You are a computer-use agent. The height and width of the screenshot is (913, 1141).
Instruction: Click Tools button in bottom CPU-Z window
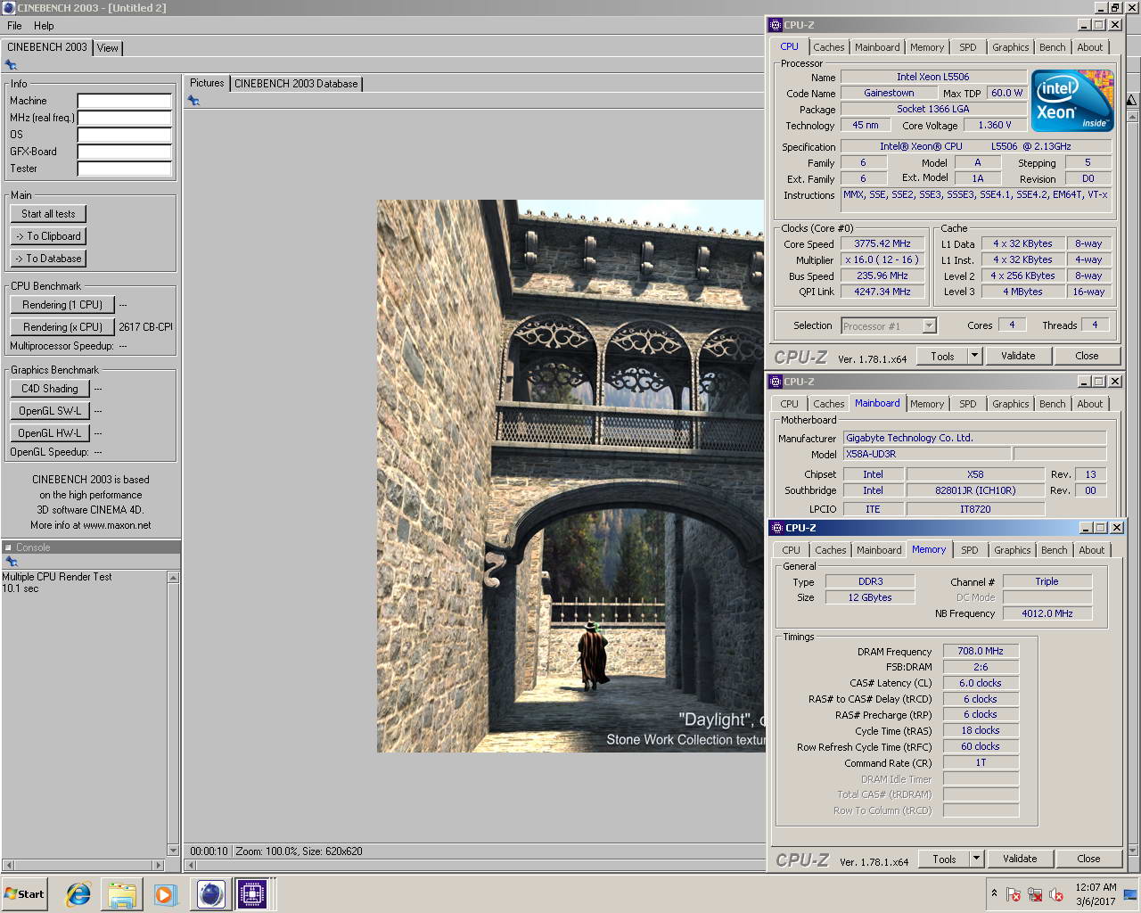[944, 859]
